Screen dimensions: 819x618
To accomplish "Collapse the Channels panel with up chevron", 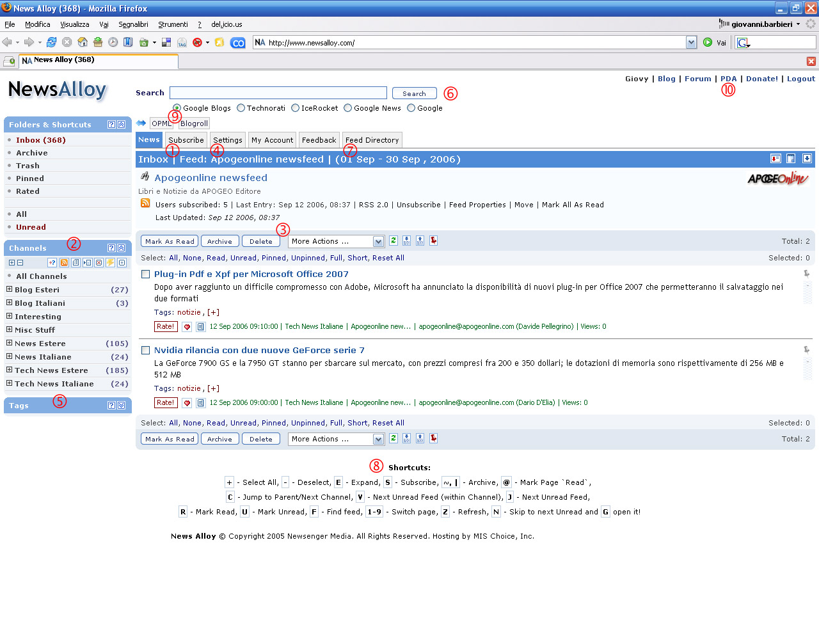I will 121,248.
